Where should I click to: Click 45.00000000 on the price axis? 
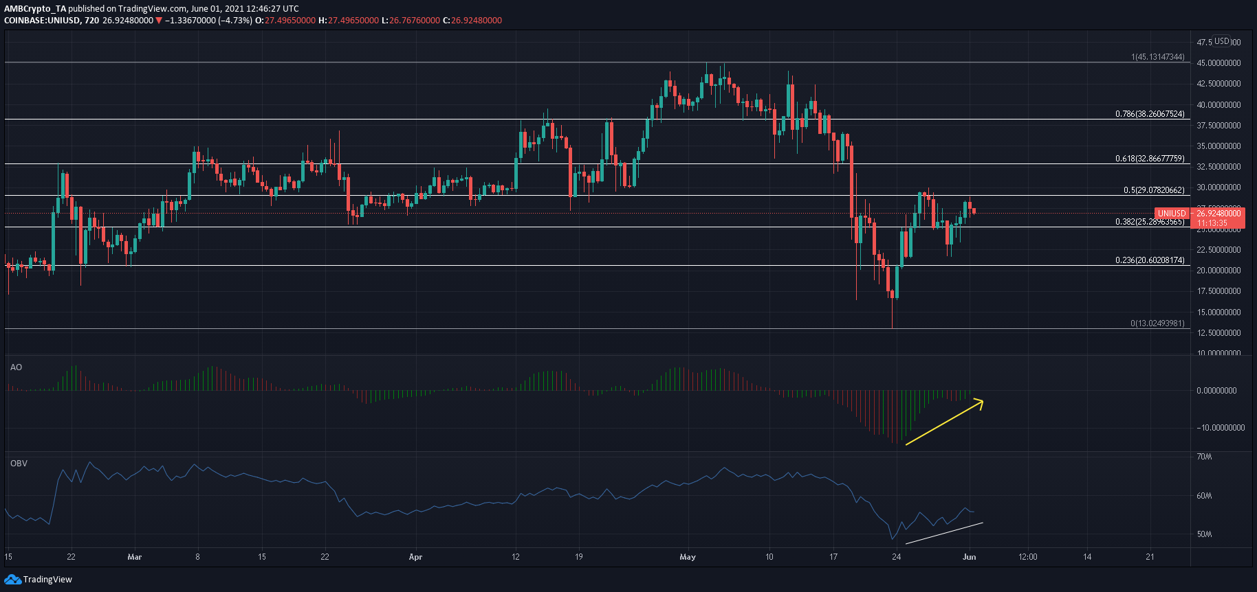pyautogui.click(x=1218, y=63)
